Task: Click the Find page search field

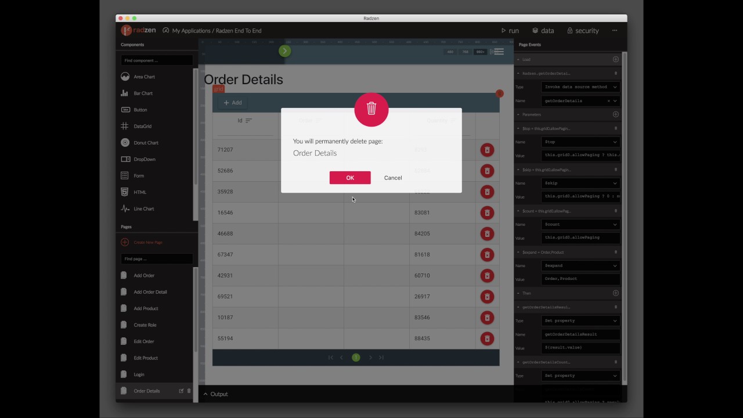Action: pyautogui.click(x=157, y=259)
